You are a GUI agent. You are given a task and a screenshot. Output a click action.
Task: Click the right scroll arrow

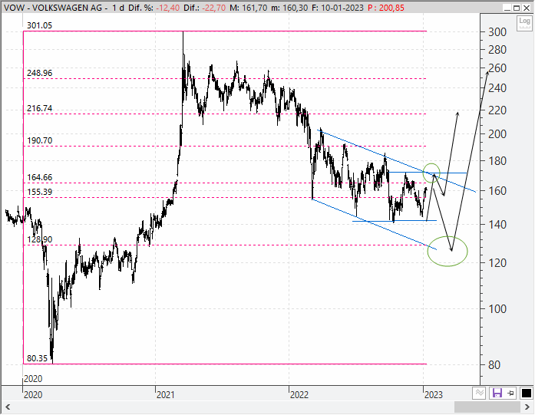[527, 407]
